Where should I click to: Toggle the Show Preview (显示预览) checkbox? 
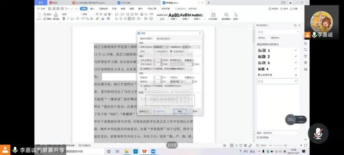258,137
